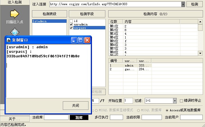Screen dimensions: 205x127
Task: Select the lstadmin table entry
Action: pos(49,21)
